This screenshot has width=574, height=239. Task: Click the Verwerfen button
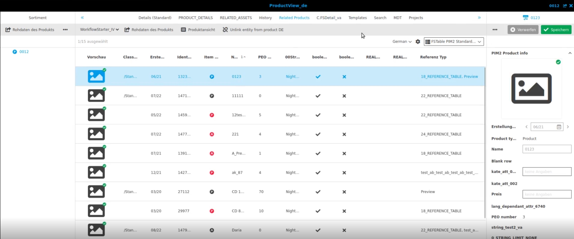pos(523,30)
